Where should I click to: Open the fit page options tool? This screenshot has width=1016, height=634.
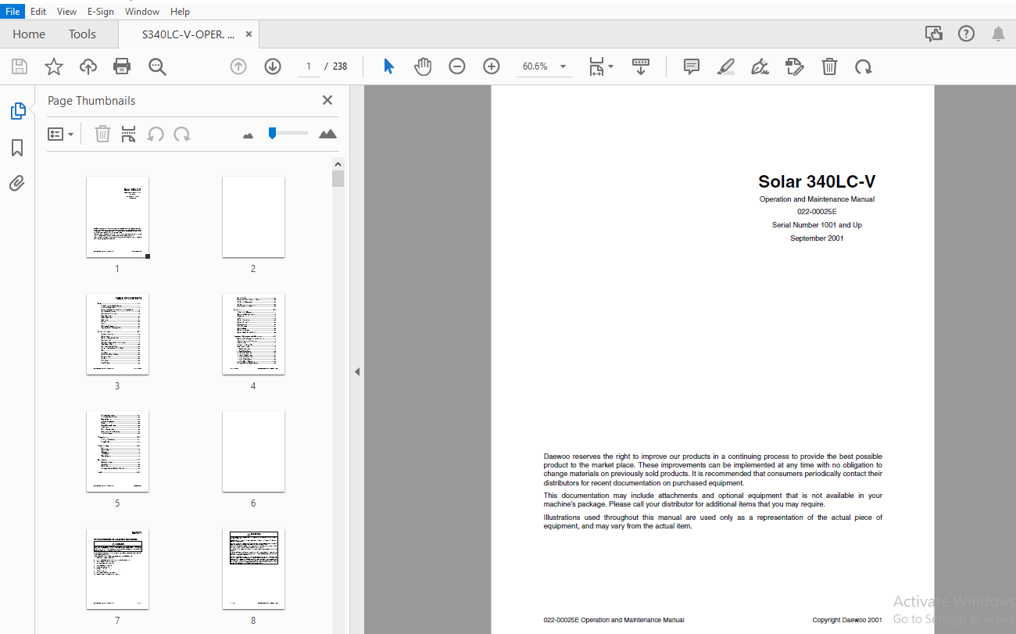coord(596,66)
